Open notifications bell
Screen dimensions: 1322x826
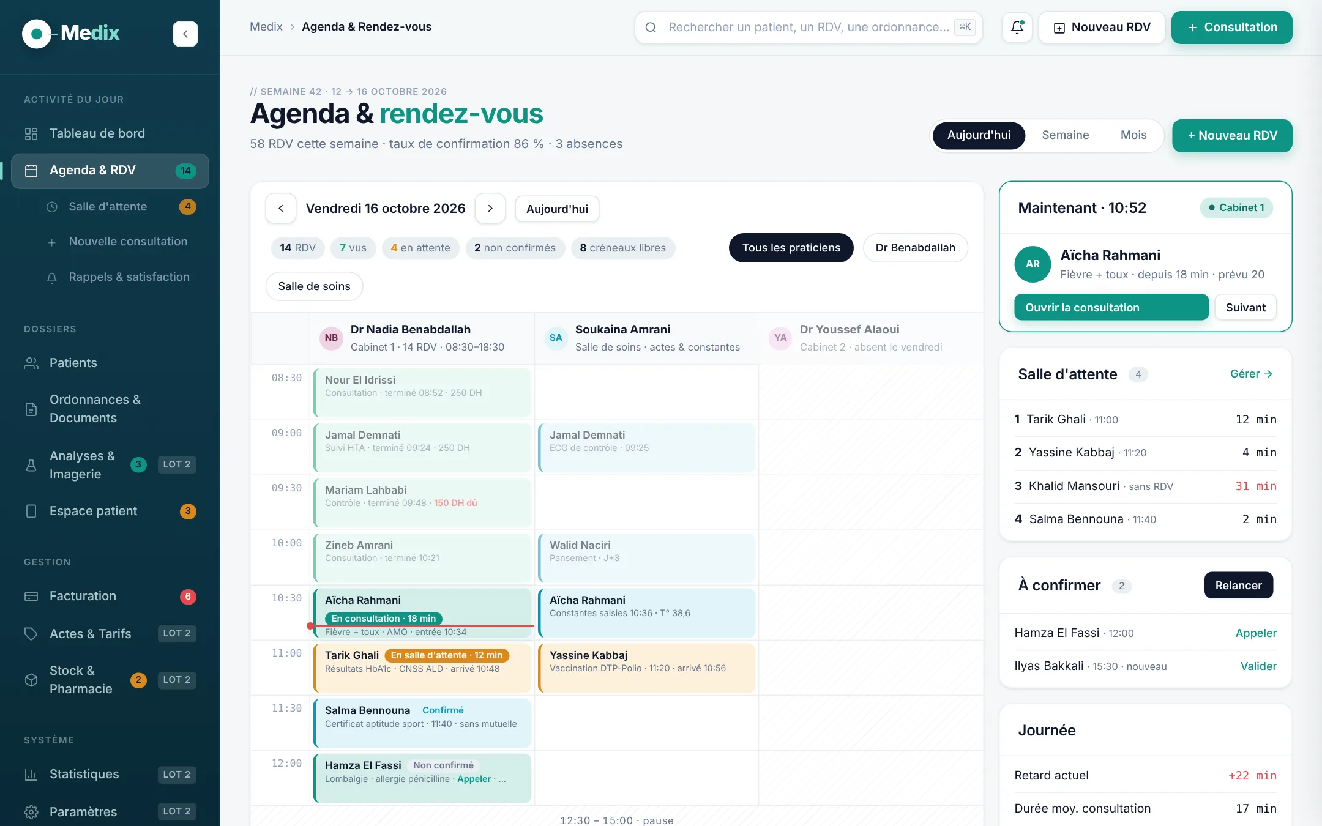pyautogui.click(x=1017, y=28)
